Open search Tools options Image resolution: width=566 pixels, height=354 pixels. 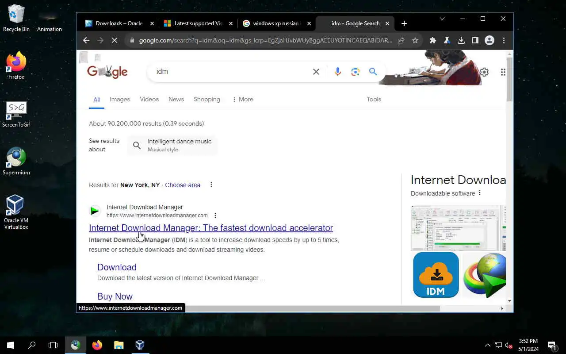374,99
